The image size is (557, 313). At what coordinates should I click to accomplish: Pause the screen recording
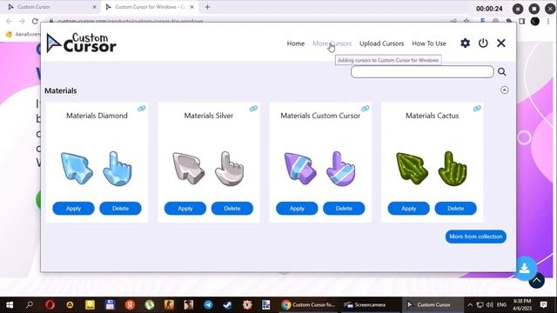pyautogui.click(x=518, y=9)
